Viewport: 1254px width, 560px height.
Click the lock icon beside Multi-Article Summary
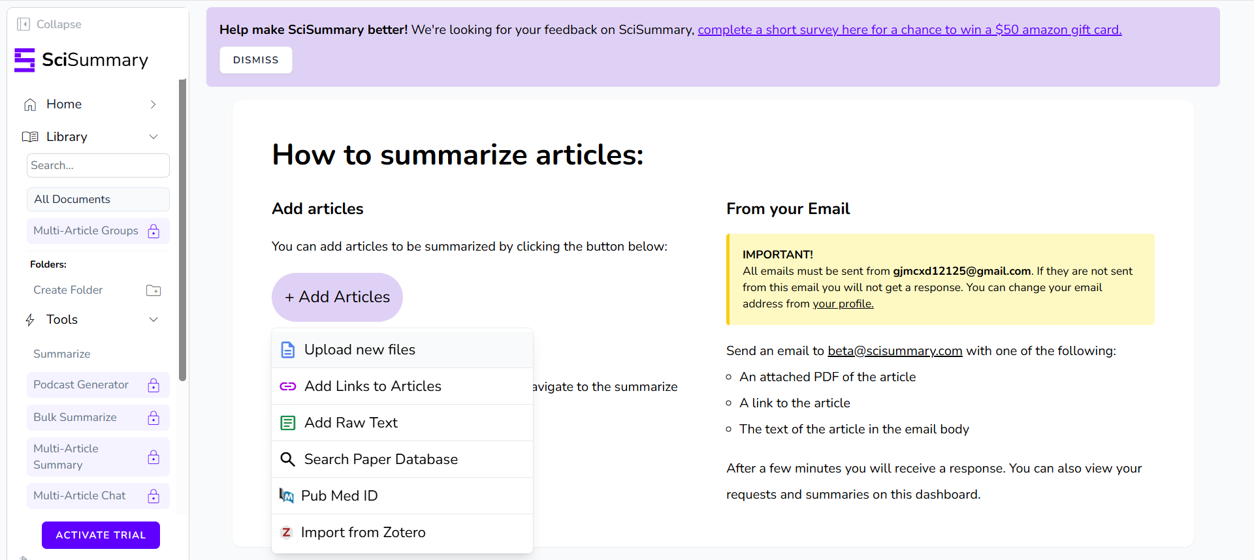tap(153, 457)
